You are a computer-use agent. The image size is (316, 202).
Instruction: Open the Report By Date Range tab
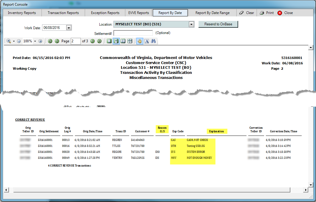tap(212, 13)
